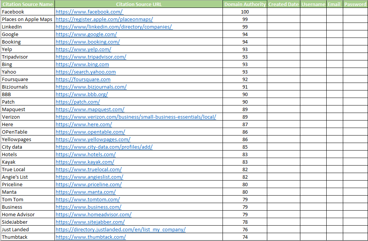Screen dimensions: 368x241
Task: Open the tomtom.com link
Action: 88,199
